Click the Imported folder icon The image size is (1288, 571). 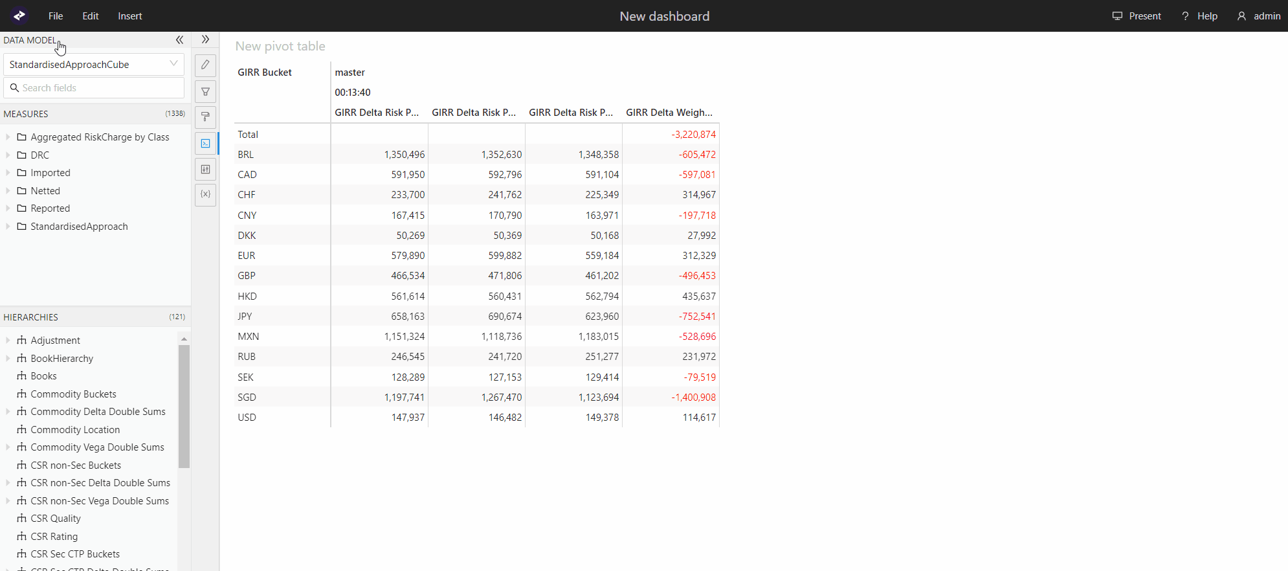[22, 173]
